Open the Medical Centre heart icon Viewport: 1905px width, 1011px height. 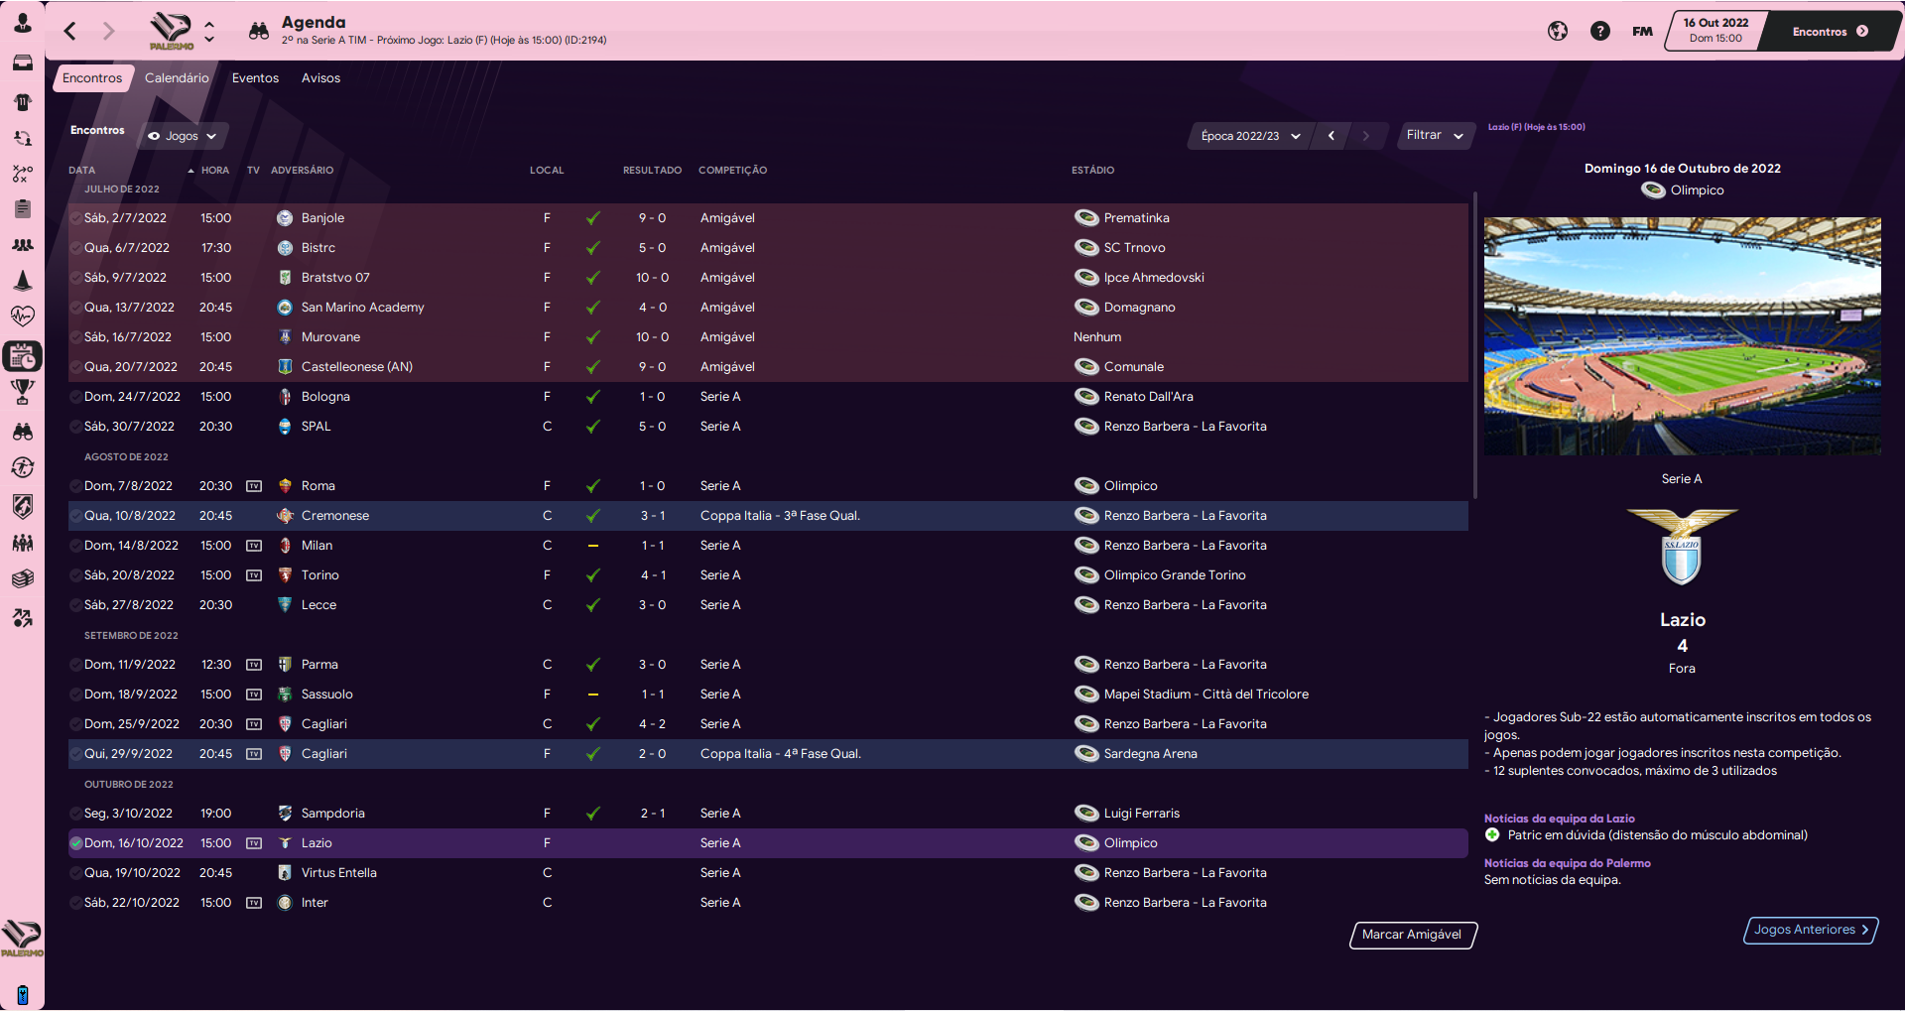[x=22, y=316]
